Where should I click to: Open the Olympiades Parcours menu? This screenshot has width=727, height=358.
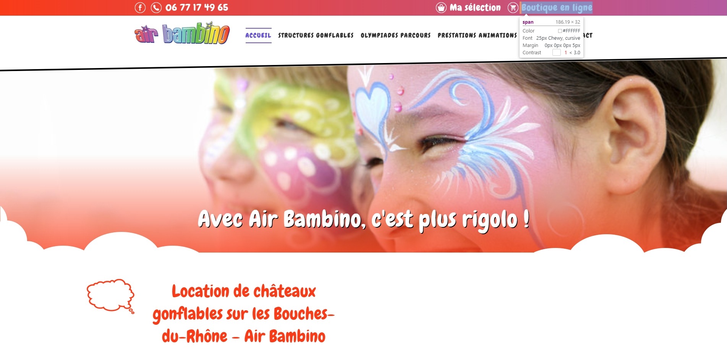396,36
